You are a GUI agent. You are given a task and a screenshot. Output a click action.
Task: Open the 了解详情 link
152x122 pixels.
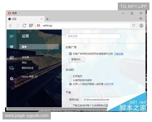pyautogui.click(x=119, y=54)
